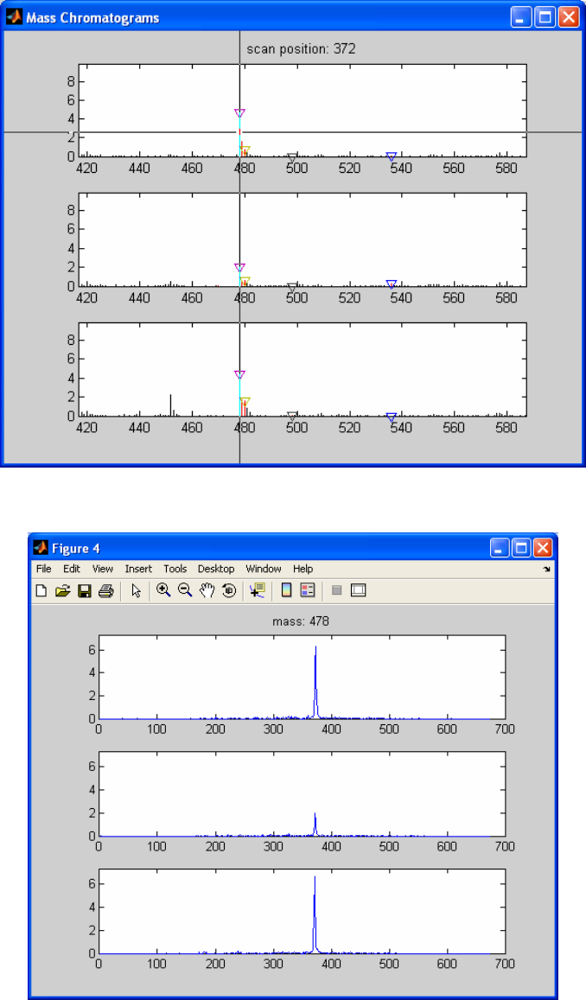Open the Desktop menu

216,569
